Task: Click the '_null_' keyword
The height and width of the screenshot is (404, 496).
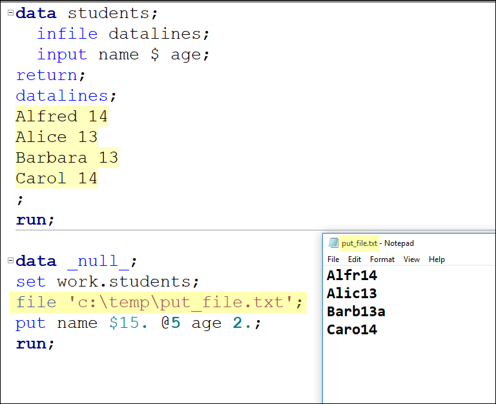Action: click(x=98, y=261)
